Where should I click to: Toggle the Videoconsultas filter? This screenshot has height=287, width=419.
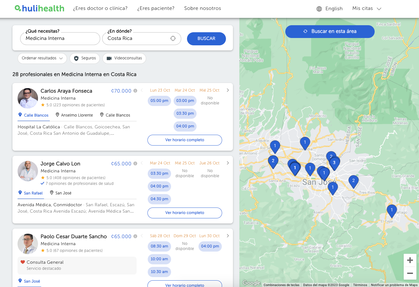(x=124, y=58)
